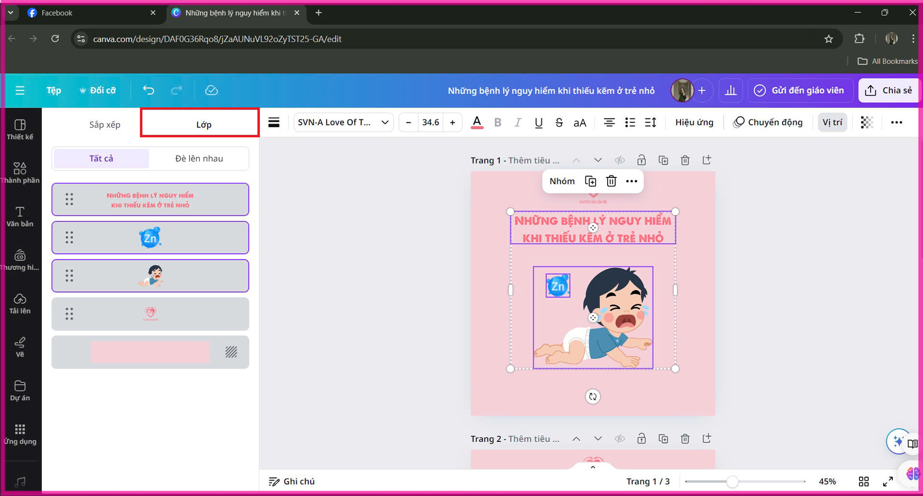Open the text color picker
This screenshot has width=923, height=496.
point(477,123)
